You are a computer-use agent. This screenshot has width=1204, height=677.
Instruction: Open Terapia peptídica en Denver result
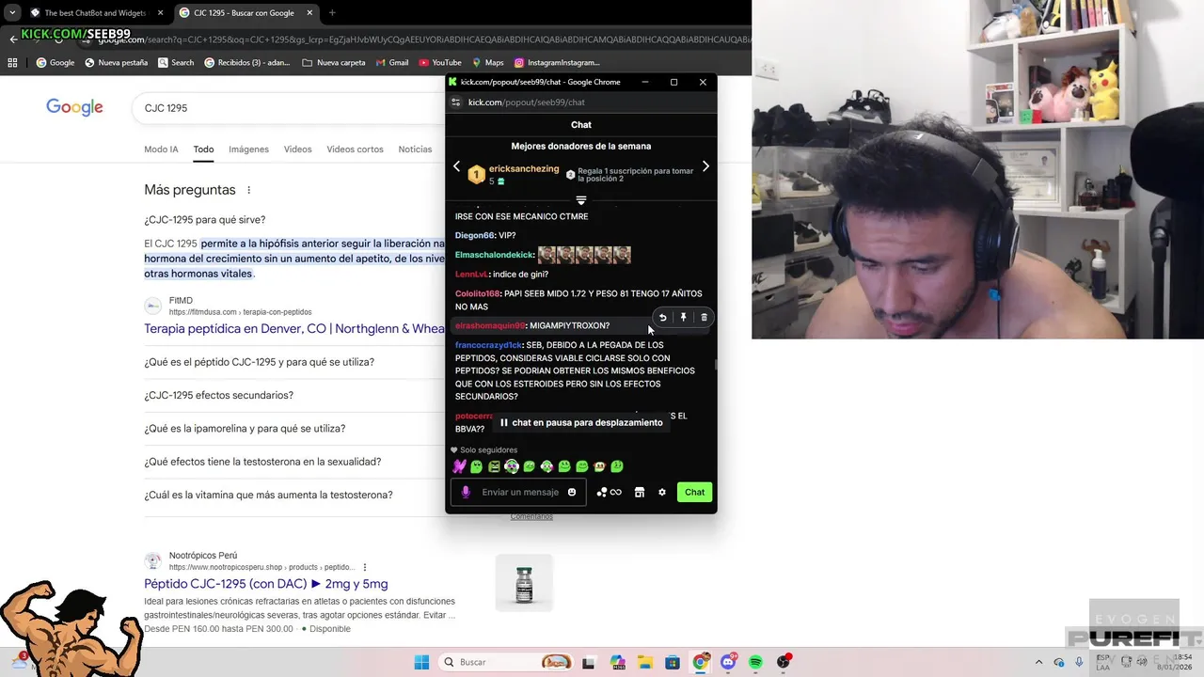coord(294,329)
